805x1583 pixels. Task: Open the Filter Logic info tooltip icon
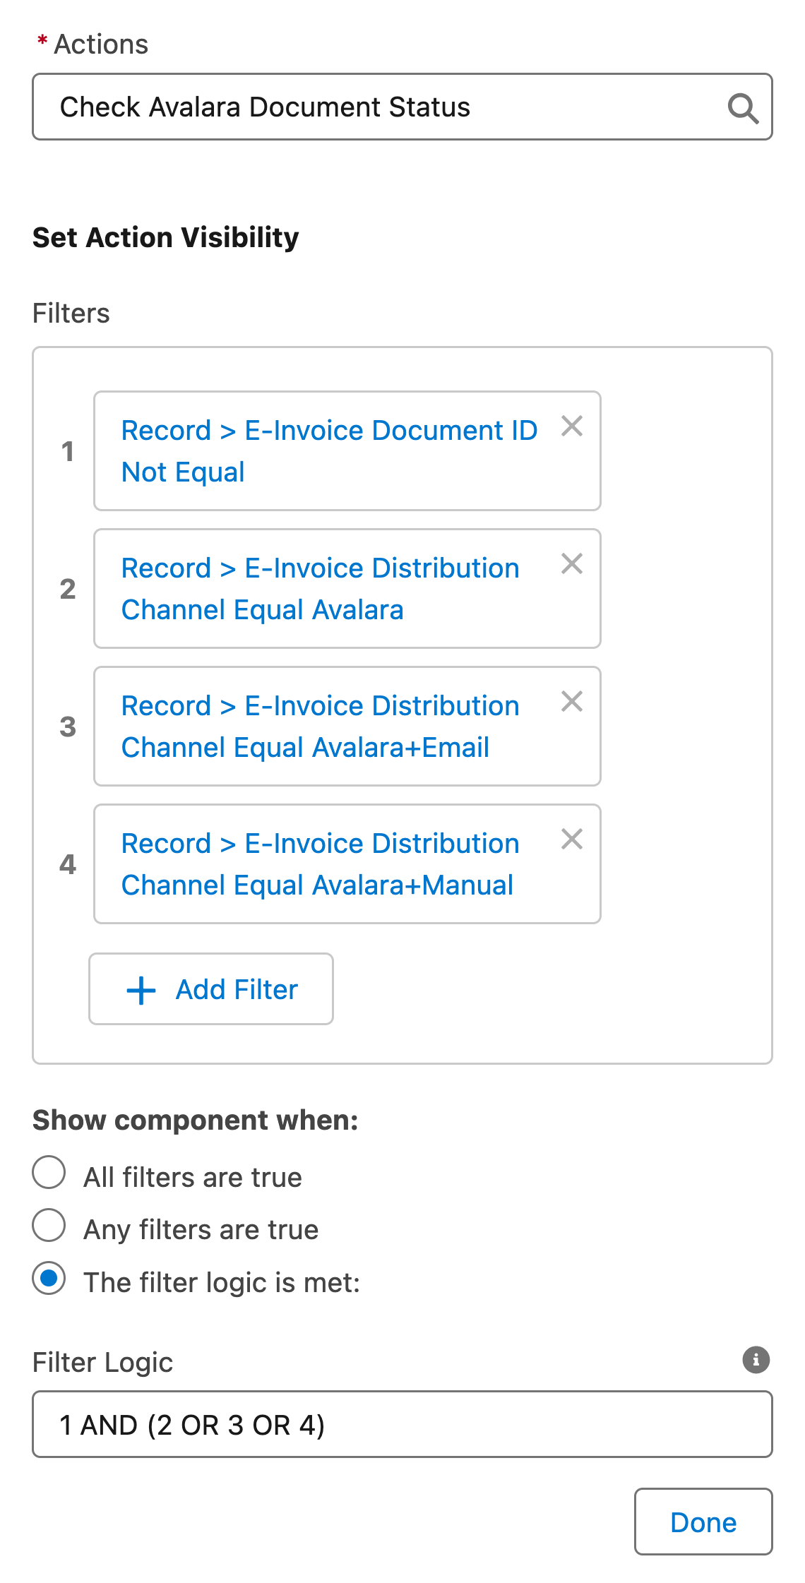pos(756,1359)
